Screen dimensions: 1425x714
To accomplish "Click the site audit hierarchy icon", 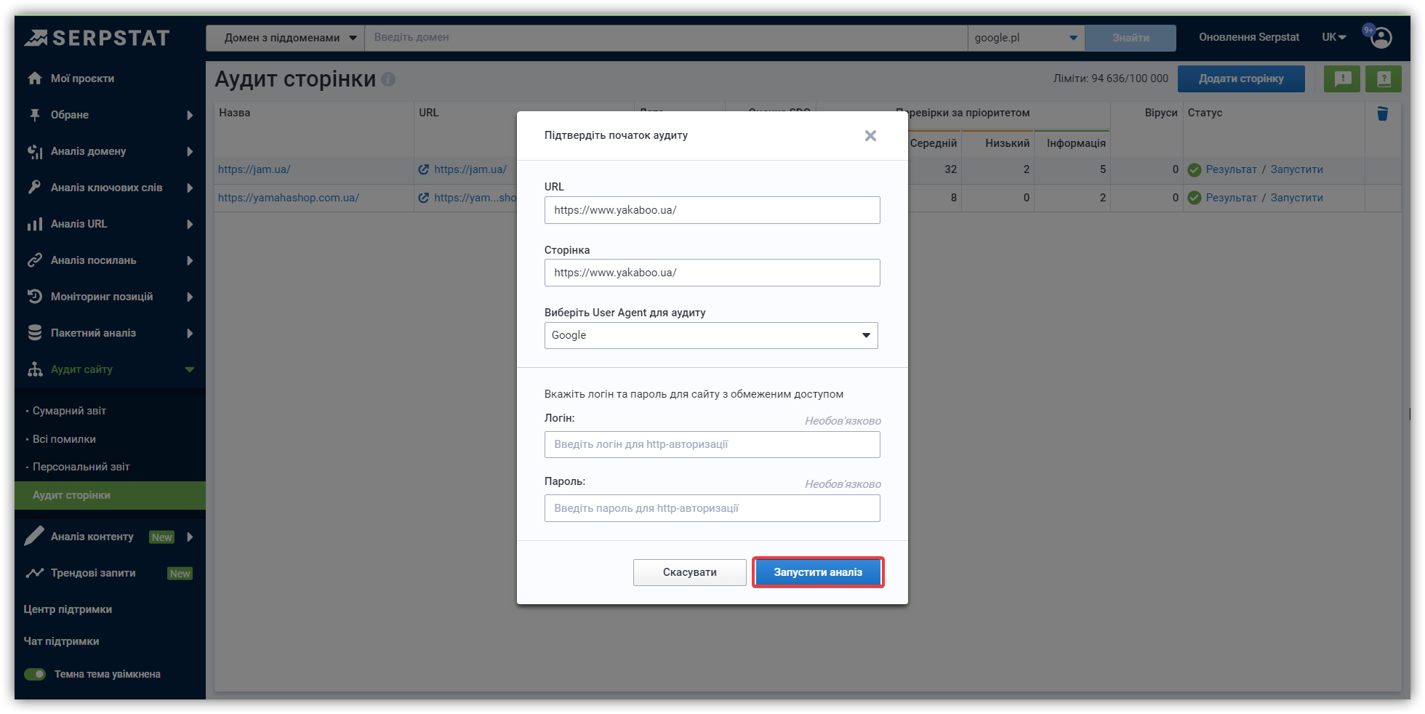I will pyautogui.click(x=34, y=369).
